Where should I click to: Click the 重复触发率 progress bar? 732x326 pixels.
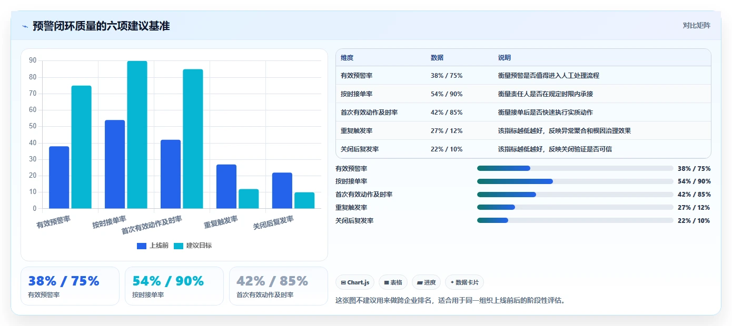(575, 207)
